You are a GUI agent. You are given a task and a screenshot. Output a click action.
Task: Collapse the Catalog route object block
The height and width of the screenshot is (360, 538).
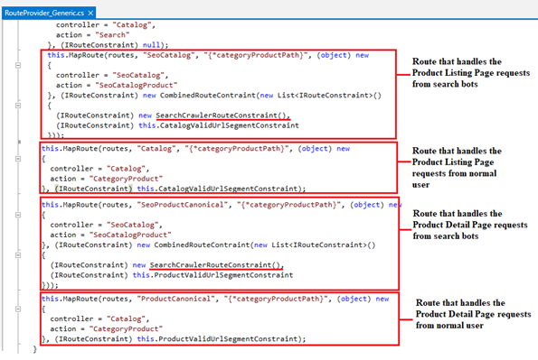click(18, 159)
